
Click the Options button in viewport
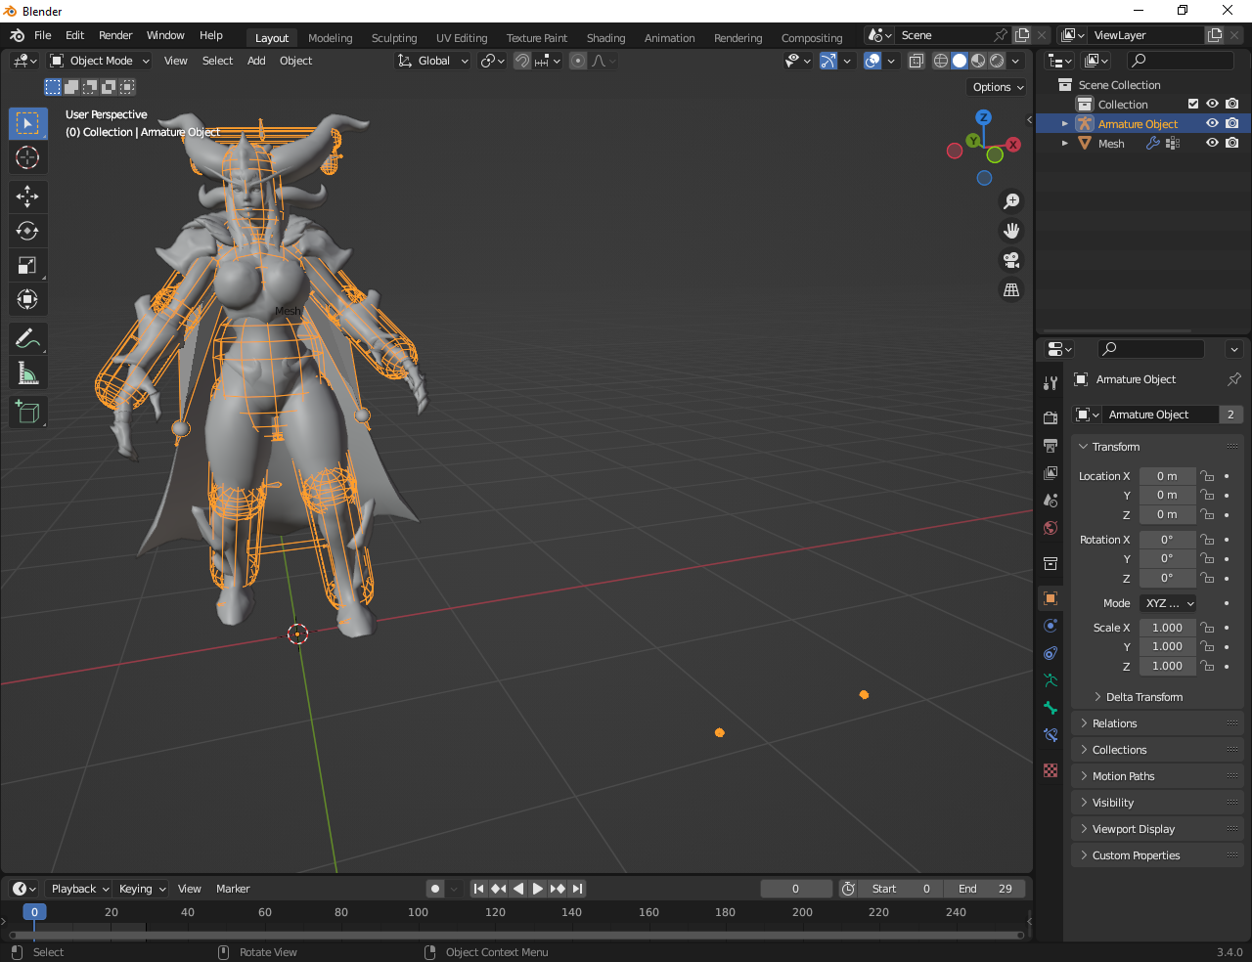tap(998, 87)
